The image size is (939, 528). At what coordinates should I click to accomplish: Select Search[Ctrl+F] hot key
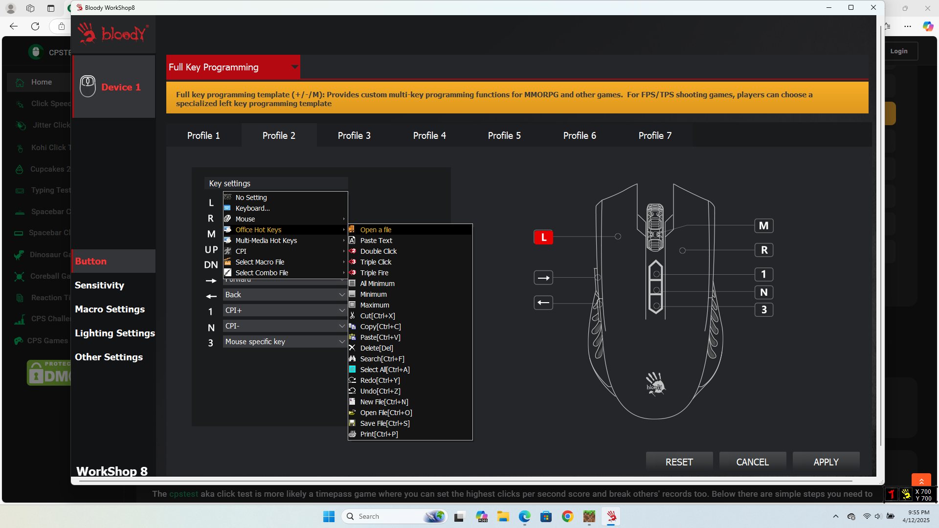click(410, 359)
